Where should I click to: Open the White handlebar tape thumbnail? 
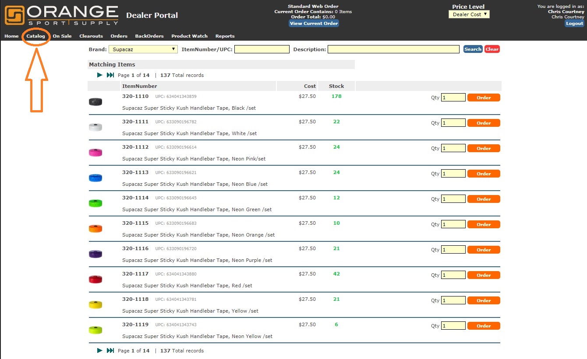[x=95, y=127]
